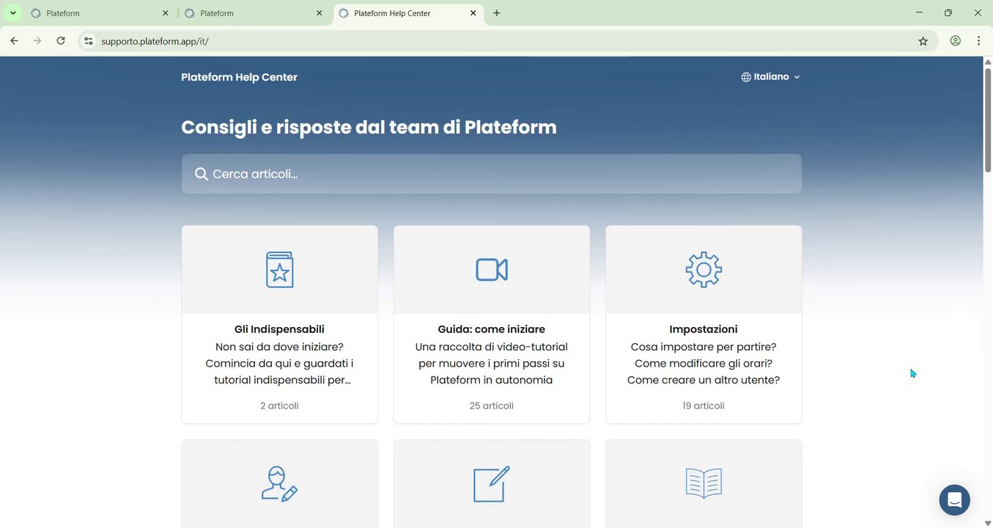The width and height of the screenshot is (993, 528).
Task: View site information icon in address bar
Action: 89,41
